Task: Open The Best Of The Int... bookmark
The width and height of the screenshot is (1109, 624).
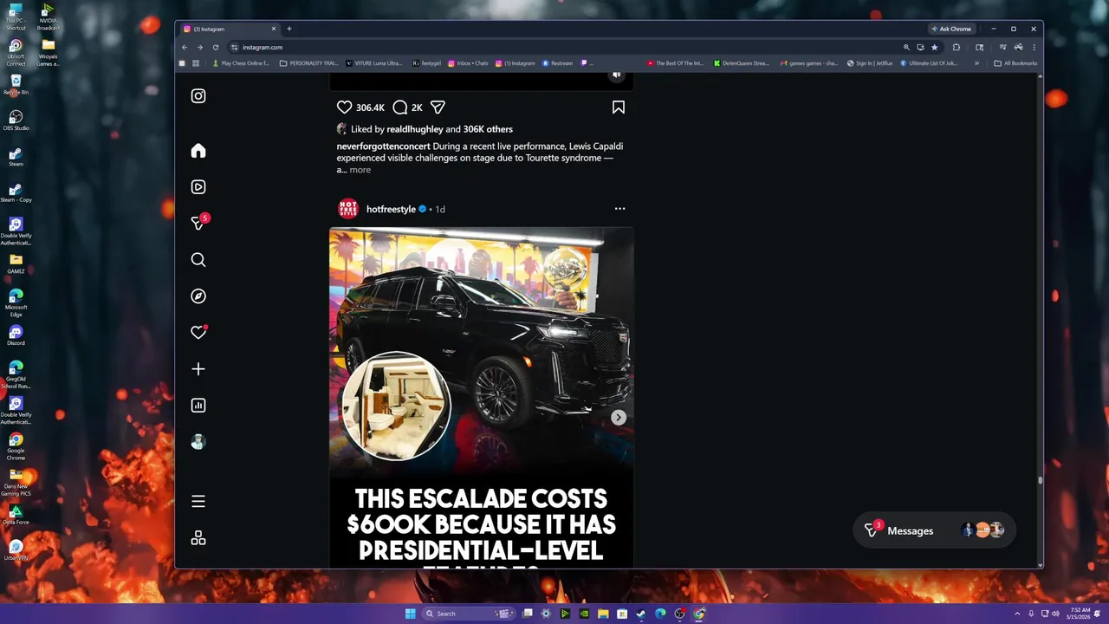Action: [675, 63]
